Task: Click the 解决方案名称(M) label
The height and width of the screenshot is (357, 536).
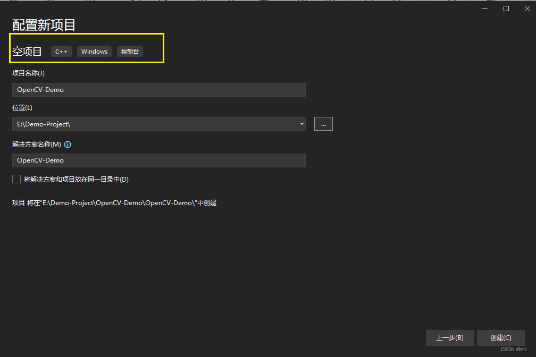Action: [37, 144]
